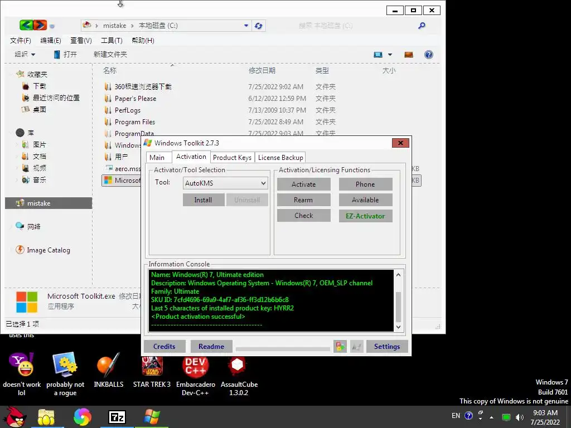
Task: Select mistake in the navigation pane
Action: (x=49, y=203)
